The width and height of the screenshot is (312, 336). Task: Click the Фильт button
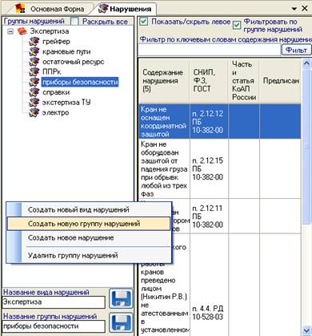click(296, 50)
